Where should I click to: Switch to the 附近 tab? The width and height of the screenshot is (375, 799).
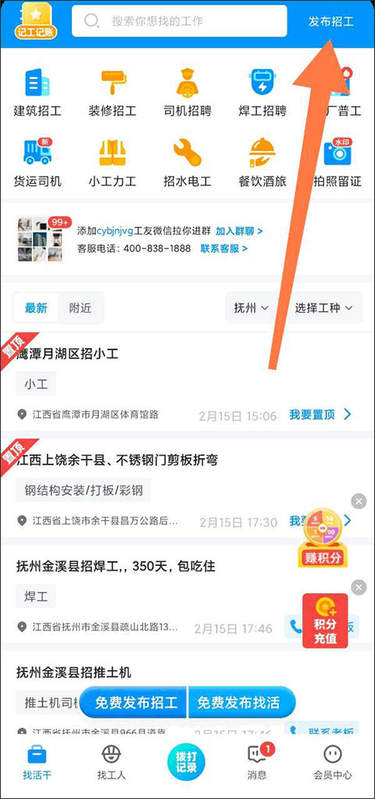(x=80, y=308)
